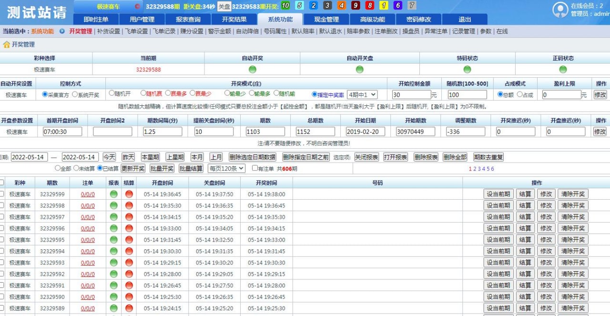This screenshot has width=610, height=316.
Task: Open the 现金管理 tab
Action: point(326,20)
